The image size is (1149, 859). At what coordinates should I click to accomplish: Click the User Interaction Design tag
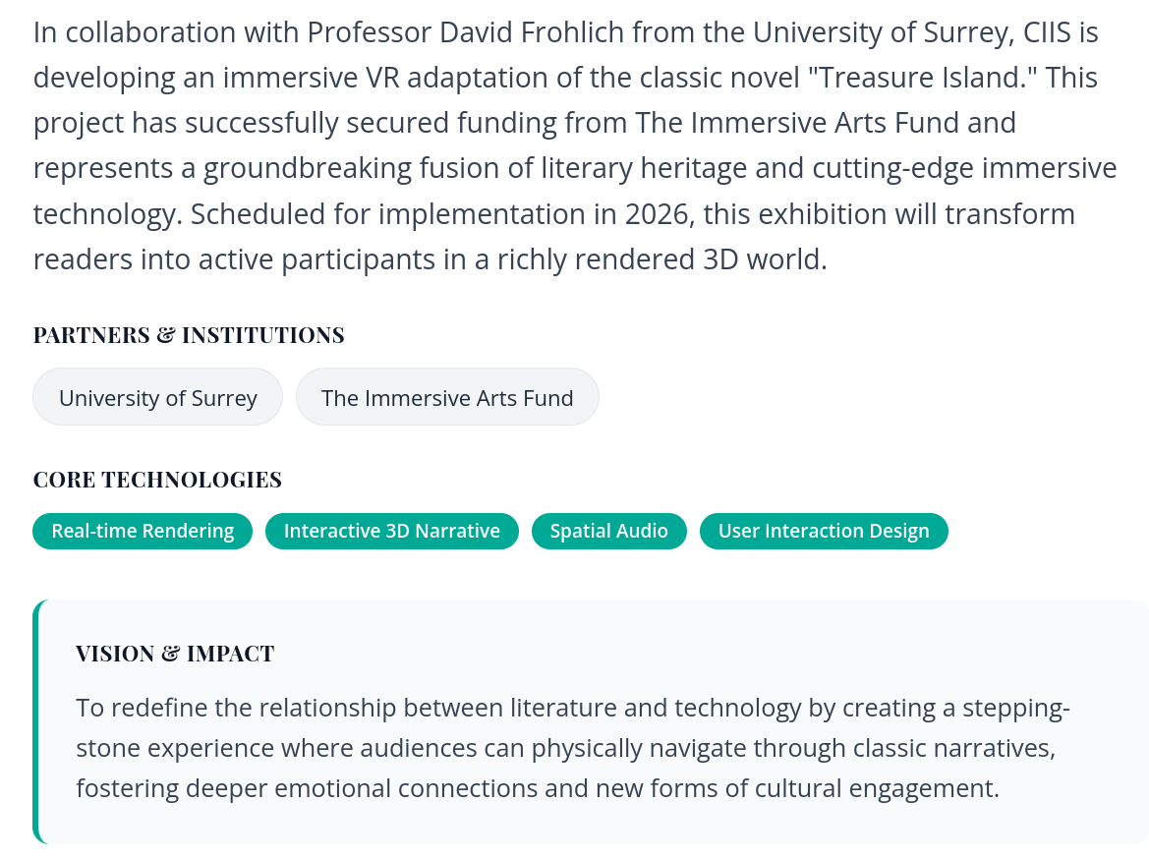click(x=823, y=532)
